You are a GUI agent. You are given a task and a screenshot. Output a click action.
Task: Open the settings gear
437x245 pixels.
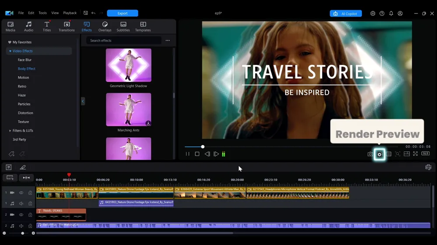373,14
